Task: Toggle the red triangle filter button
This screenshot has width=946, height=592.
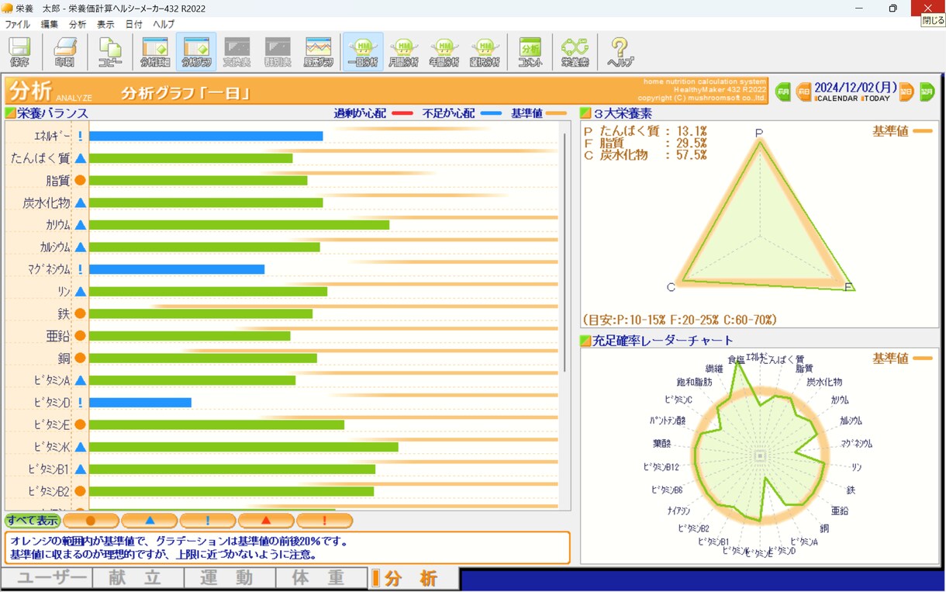Action: 266,521
